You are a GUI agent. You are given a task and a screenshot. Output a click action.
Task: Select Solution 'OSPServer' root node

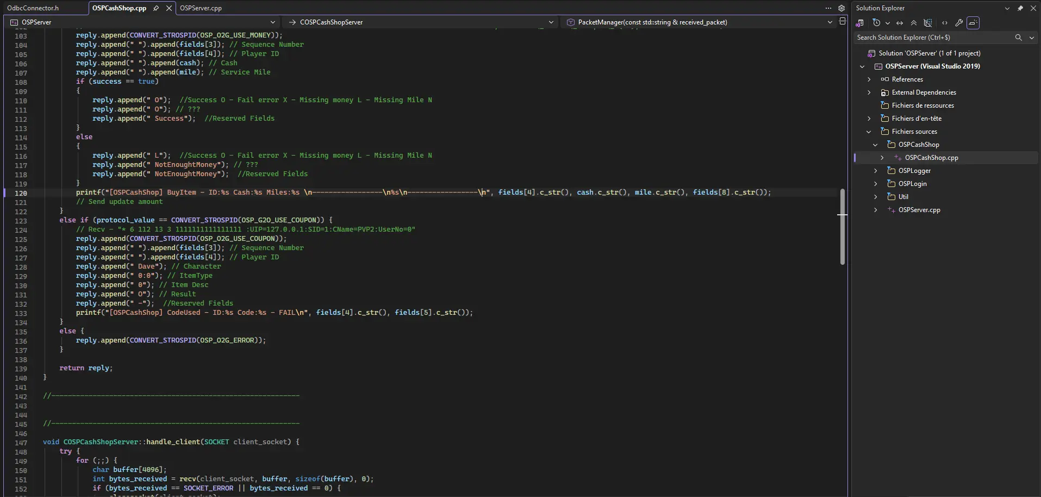pyautogui.click(x=930, y=53)
